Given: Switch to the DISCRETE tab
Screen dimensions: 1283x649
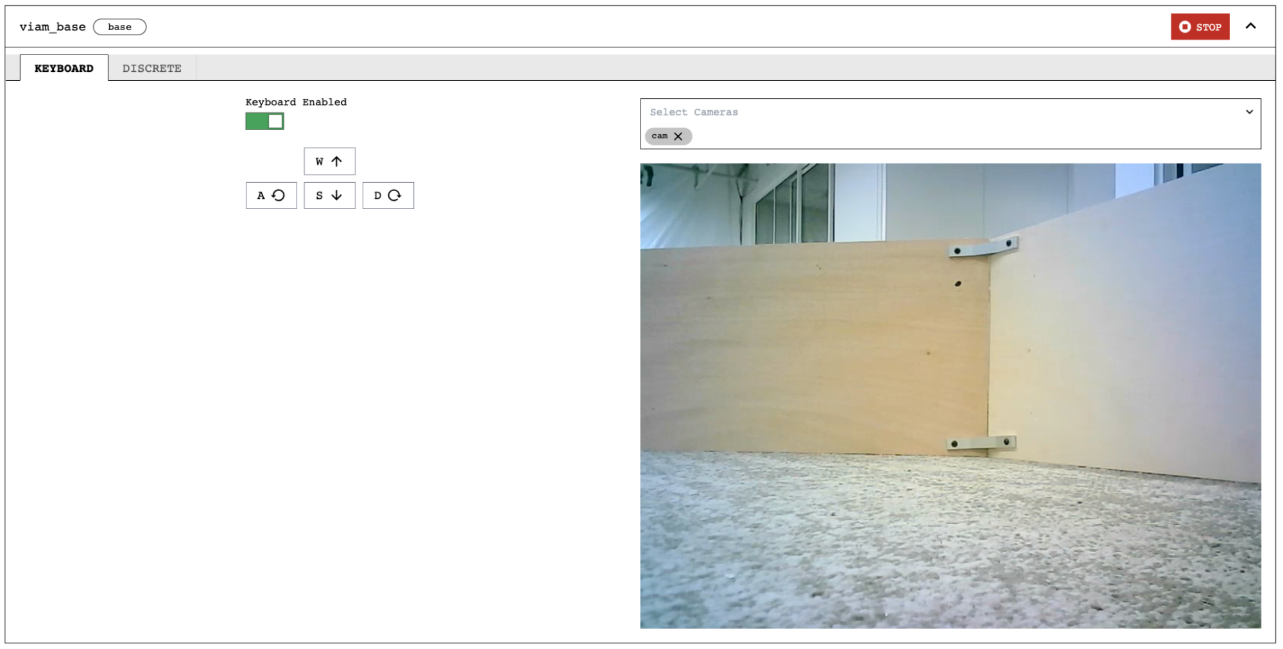Looking at the screenshot, I should [x=151, y=67].
